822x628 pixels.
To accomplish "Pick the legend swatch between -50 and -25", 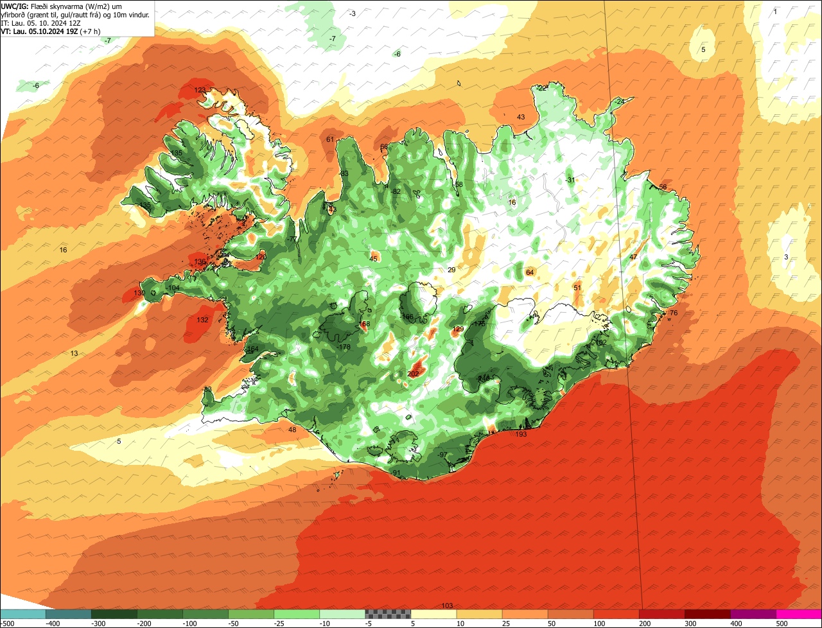I will pyautogui.click(x=251, y=614).
